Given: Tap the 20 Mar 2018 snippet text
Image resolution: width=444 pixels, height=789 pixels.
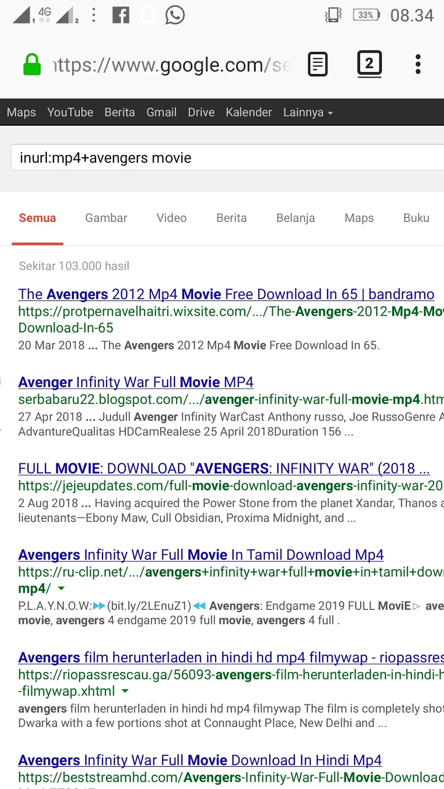Looking at the screenshot, I should (x=199, y=345).
